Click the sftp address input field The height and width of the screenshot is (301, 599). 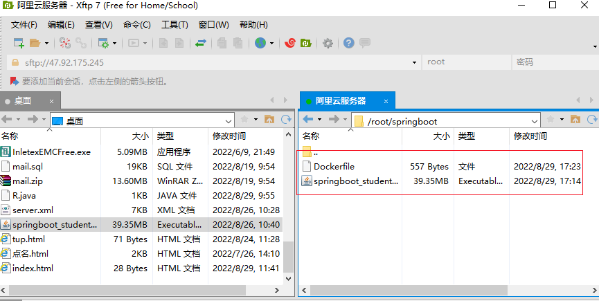(x=214, y=62)
